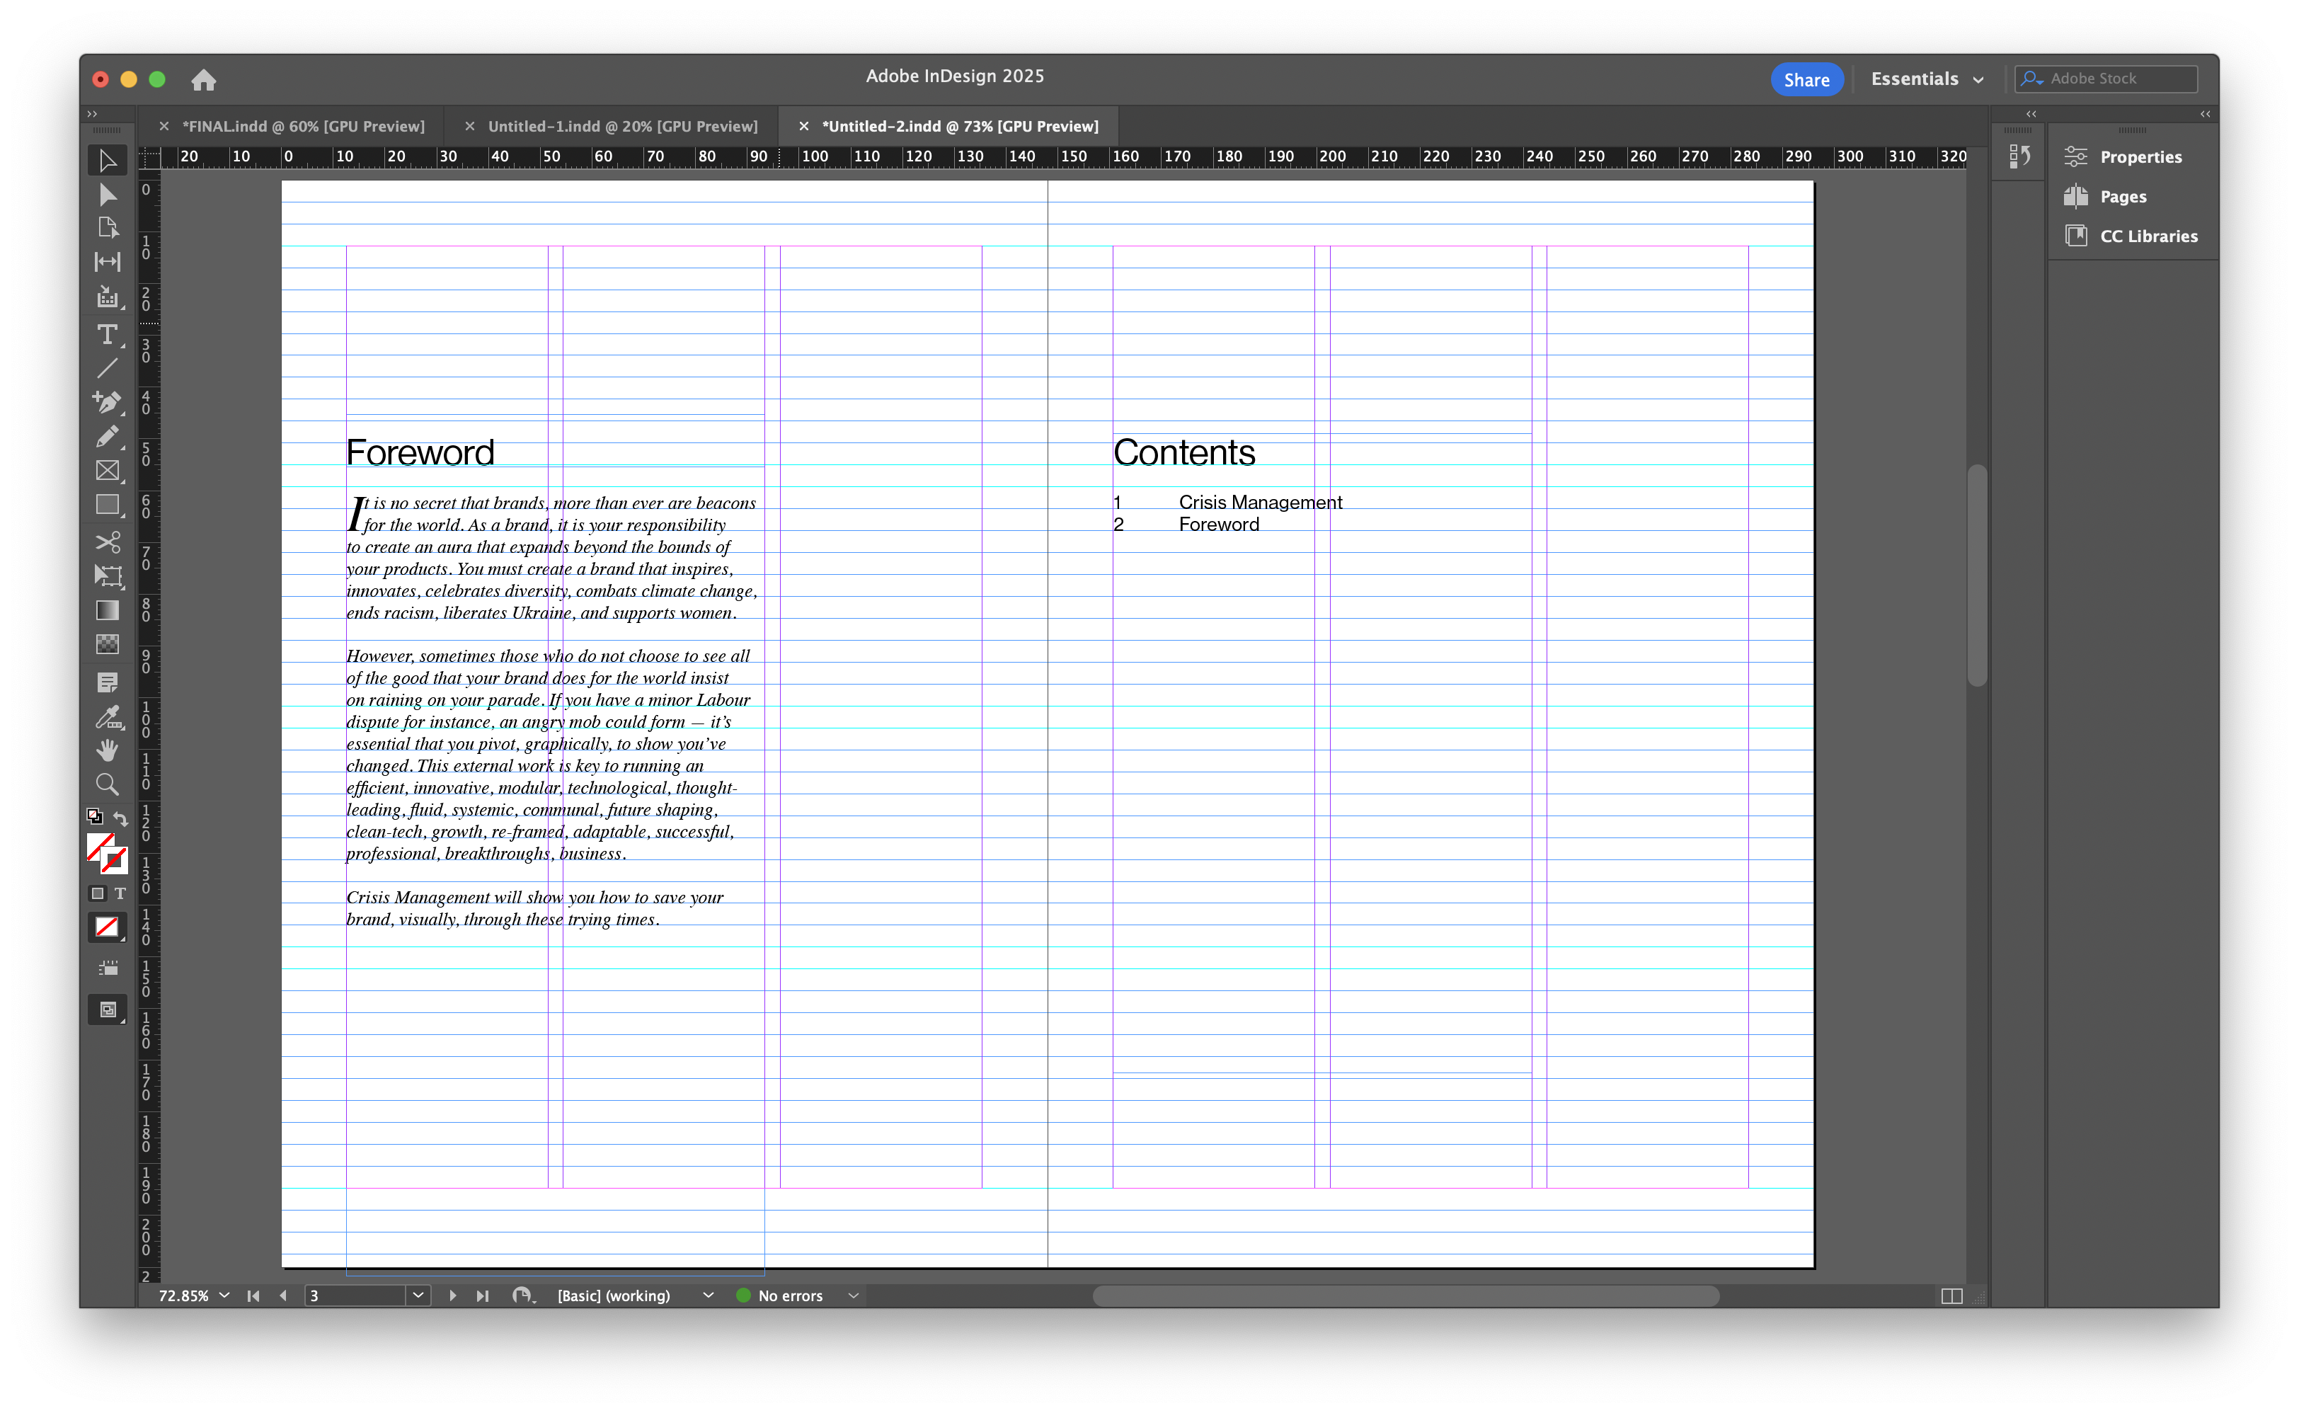Activate the Zoom tool magnifier
Screen dimensions: 2299x1413
pyautogui.click(x=108, y=784)
